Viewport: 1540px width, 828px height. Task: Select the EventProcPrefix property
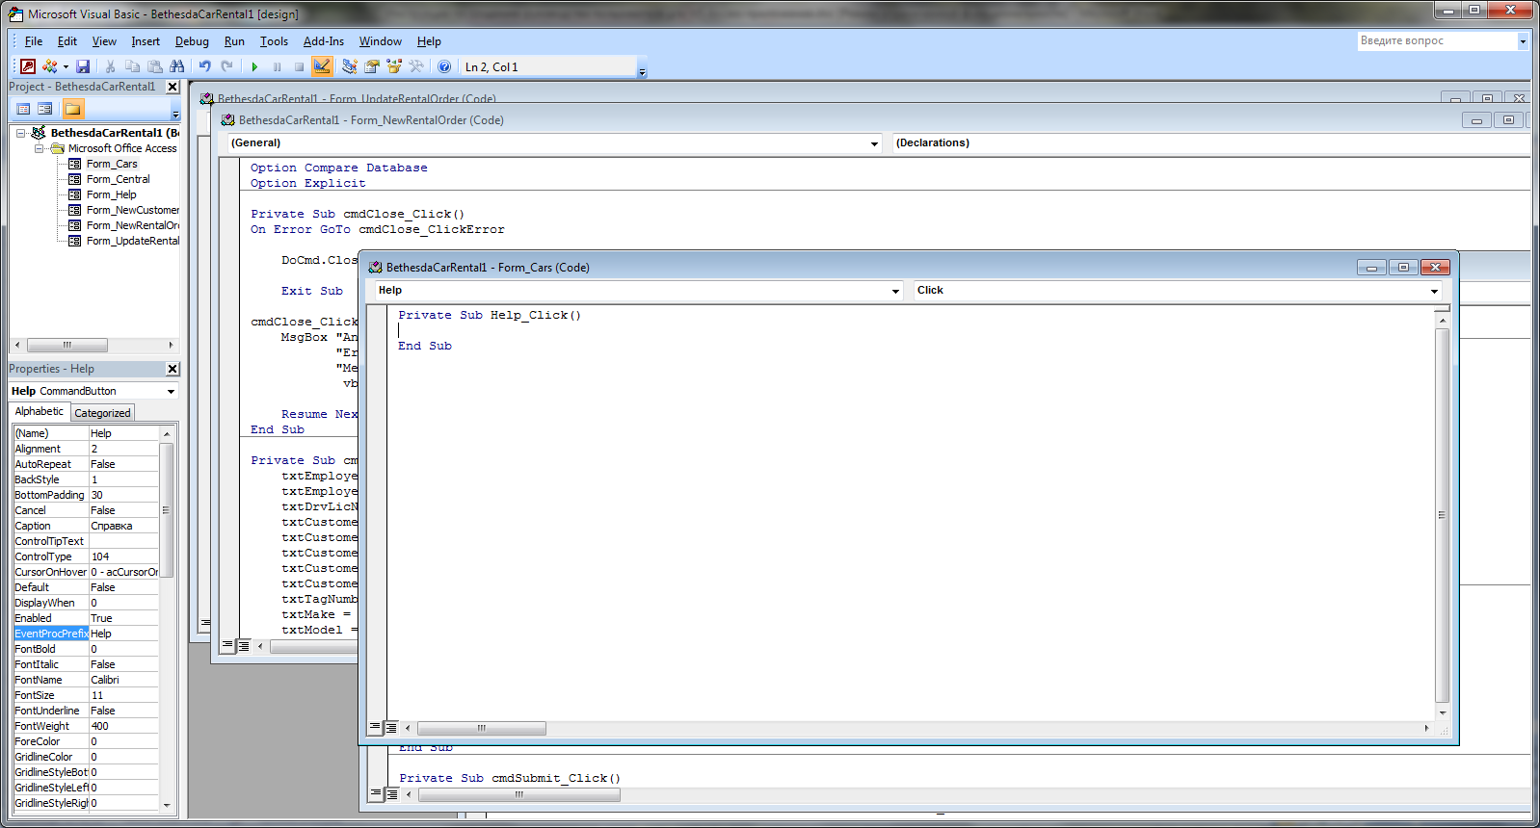click(51, 634)
